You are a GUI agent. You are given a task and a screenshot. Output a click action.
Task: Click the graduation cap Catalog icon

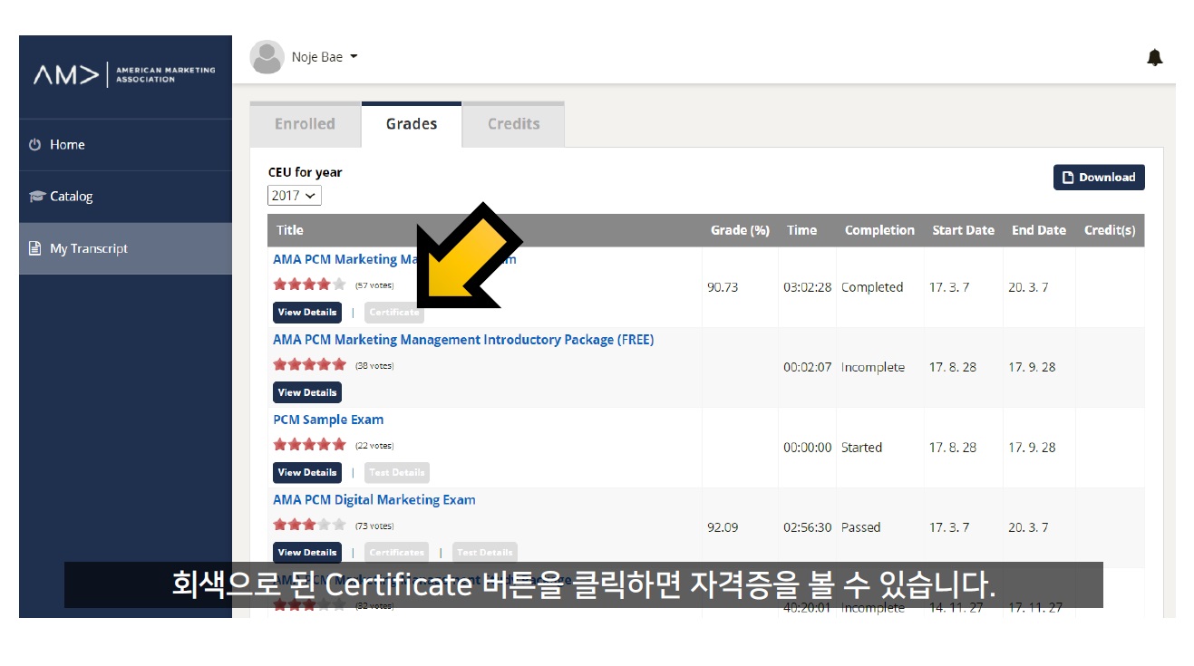pyautogui.click(x=36, y=197)
